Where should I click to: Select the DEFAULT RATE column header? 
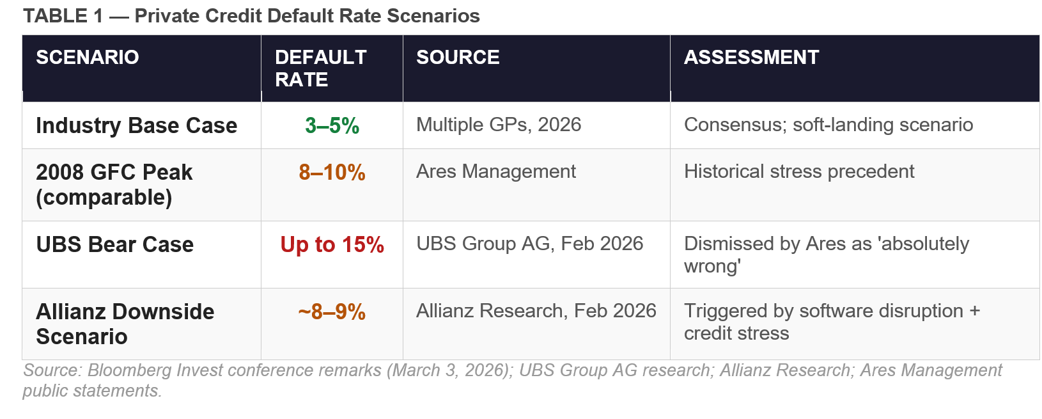point(321,68)
